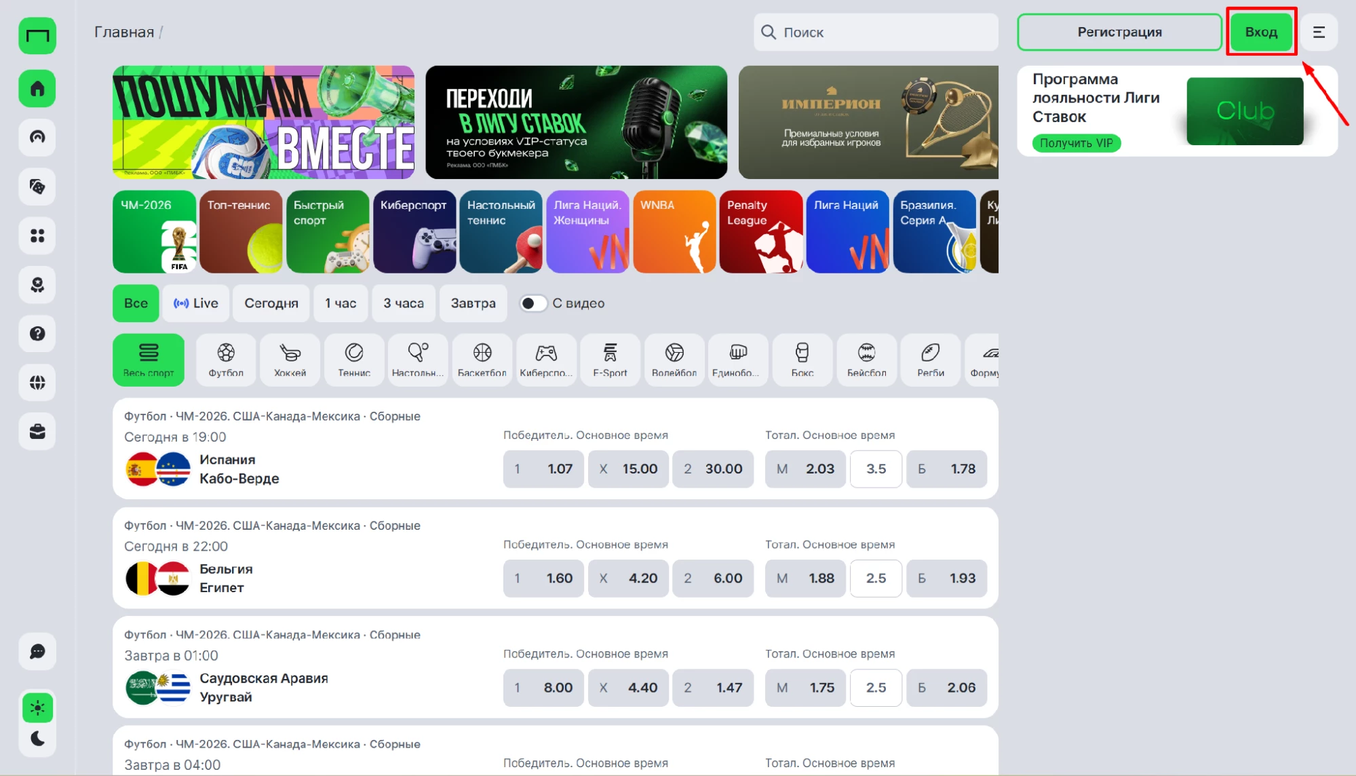Switch to the Live tab
The image size is (1356, 776).
[x=196, y=303]
